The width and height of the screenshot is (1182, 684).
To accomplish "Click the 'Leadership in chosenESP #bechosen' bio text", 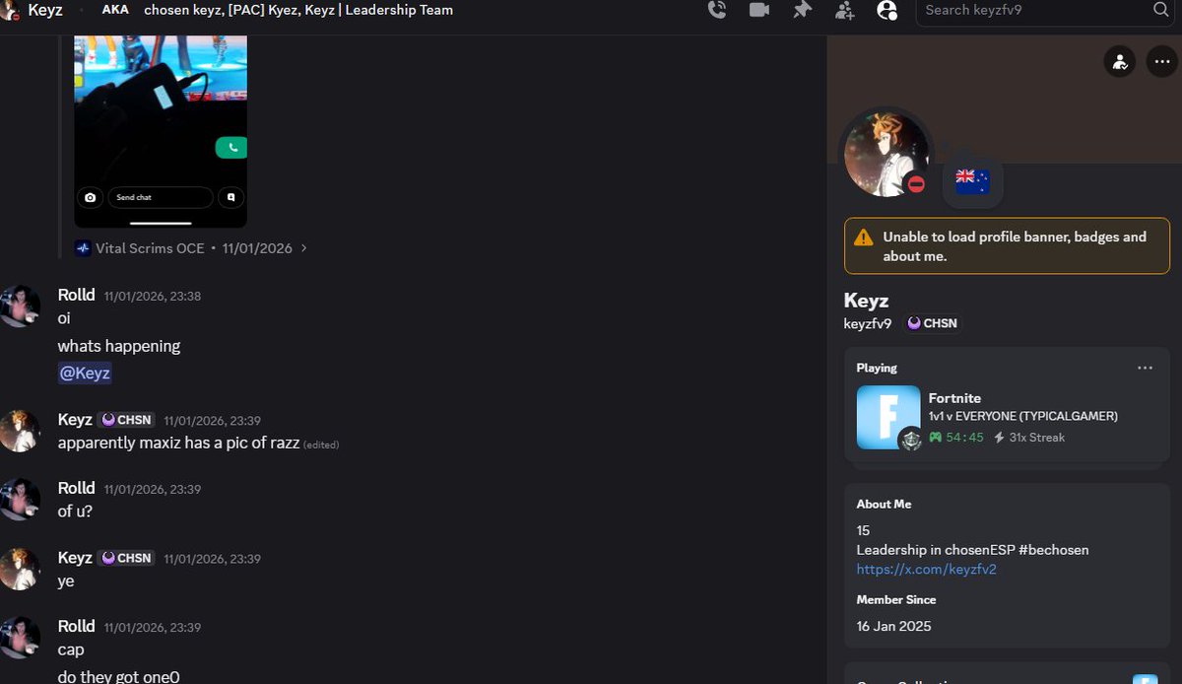I will coord(972,550).
